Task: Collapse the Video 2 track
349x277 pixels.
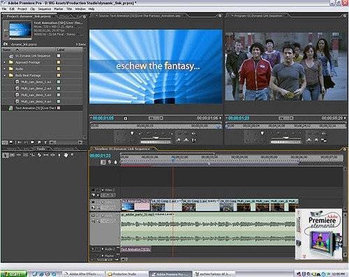Action: coord(103,190)
